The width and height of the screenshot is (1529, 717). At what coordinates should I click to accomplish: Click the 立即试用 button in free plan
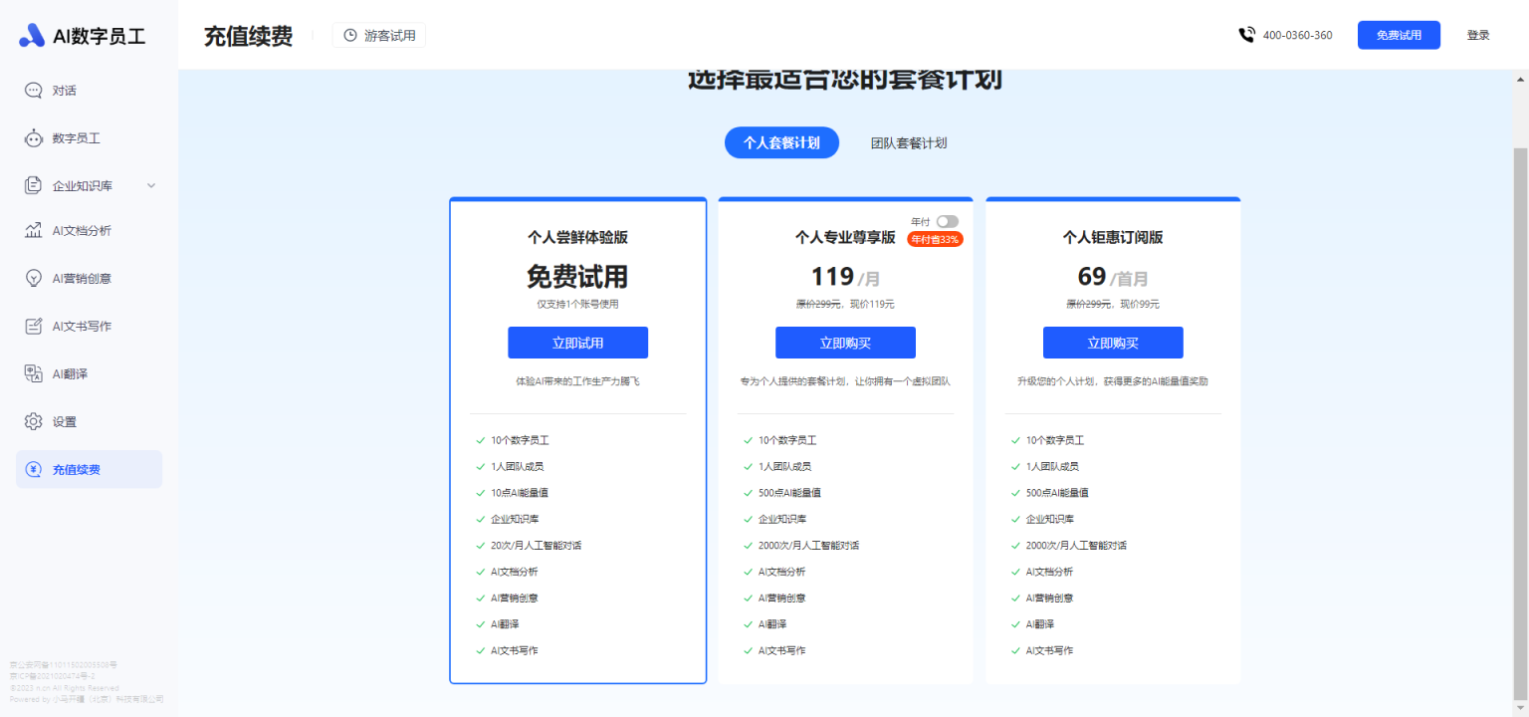click(577, 343)
